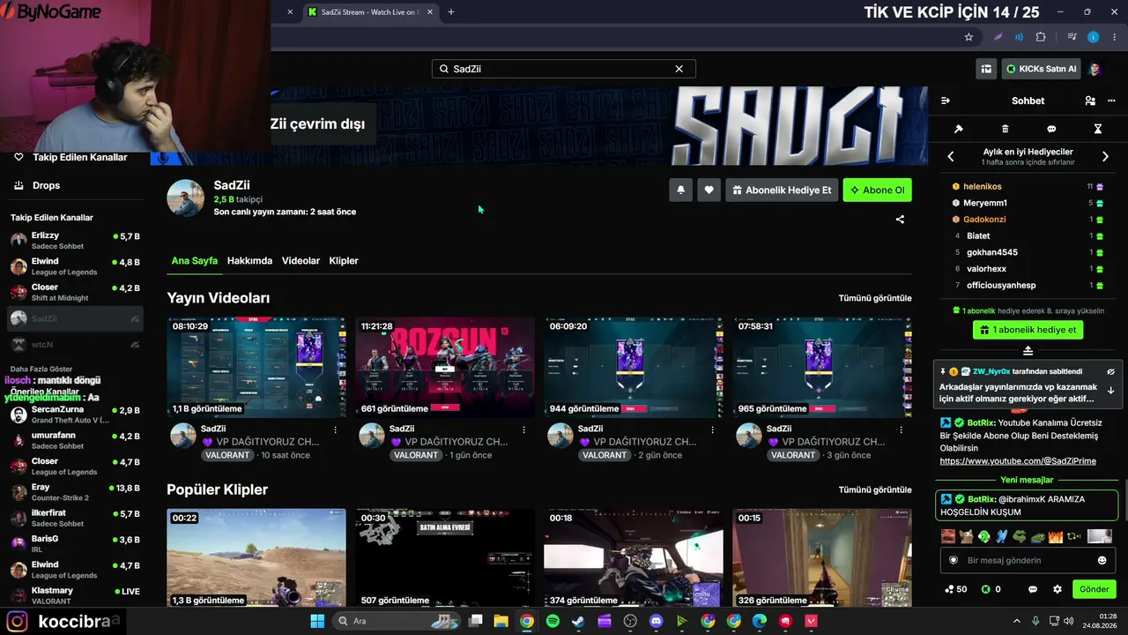Screen dimensions: 1128x635
Task: Open notification bell for SadZii channel
Action: tap(680, 190)
